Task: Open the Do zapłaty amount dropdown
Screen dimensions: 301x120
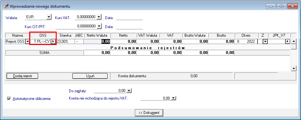Action: tap(129, 90)
